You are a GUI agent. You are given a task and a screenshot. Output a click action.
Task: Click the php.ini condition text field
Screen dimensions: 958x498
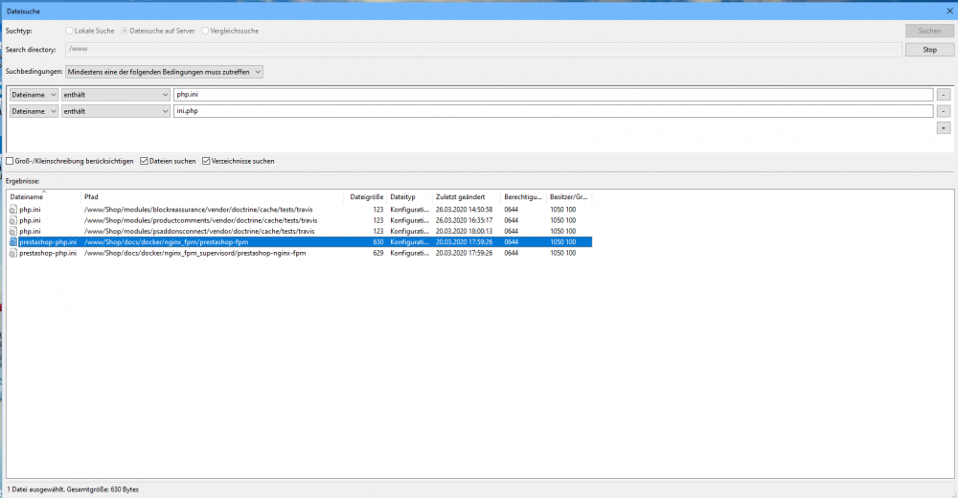(x=553, y=95)
